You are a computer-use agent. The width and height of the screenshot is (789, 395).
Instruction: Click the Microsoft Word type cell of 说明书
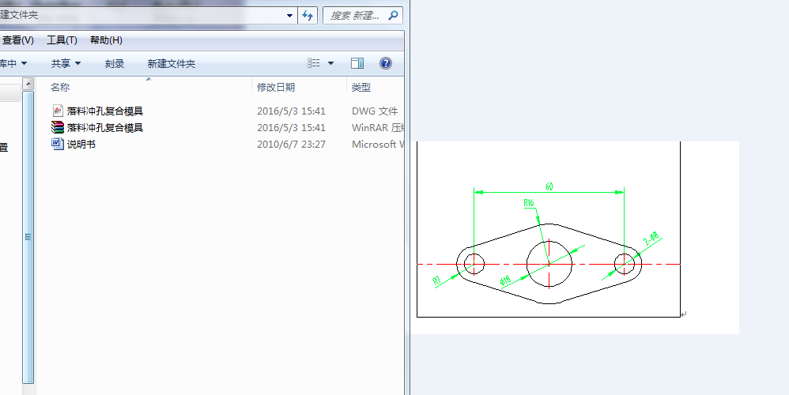[x=377, y=145]
